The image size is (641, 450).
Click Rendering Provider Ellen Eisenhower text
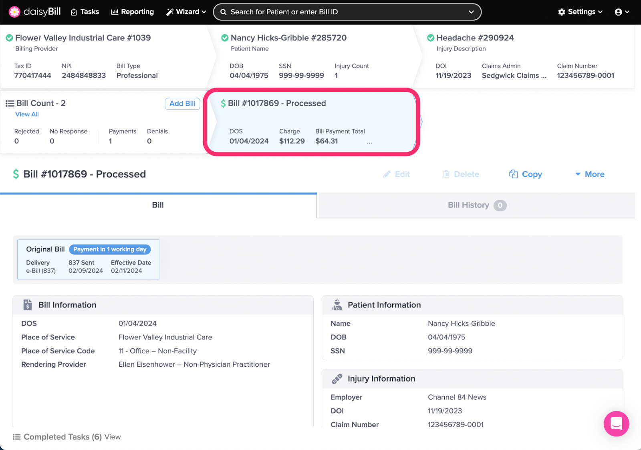point(194,364)
